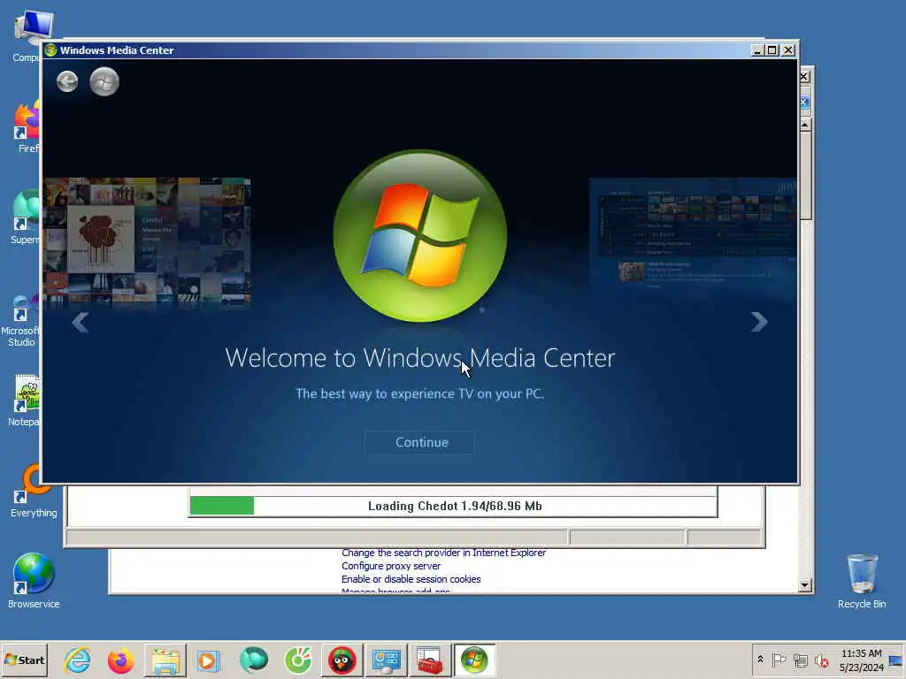Close the background window with its X button

[x=805, y=76]
